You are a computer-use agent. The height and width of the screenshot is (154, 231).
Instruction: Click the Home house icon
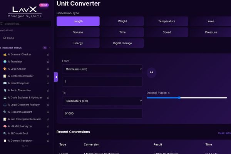coord(5,38)
